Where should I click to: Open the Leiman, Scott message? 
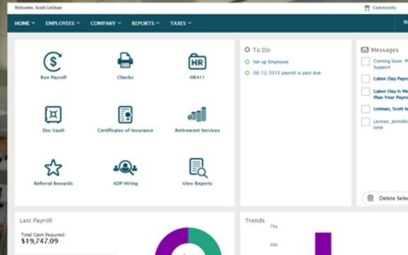390,108
